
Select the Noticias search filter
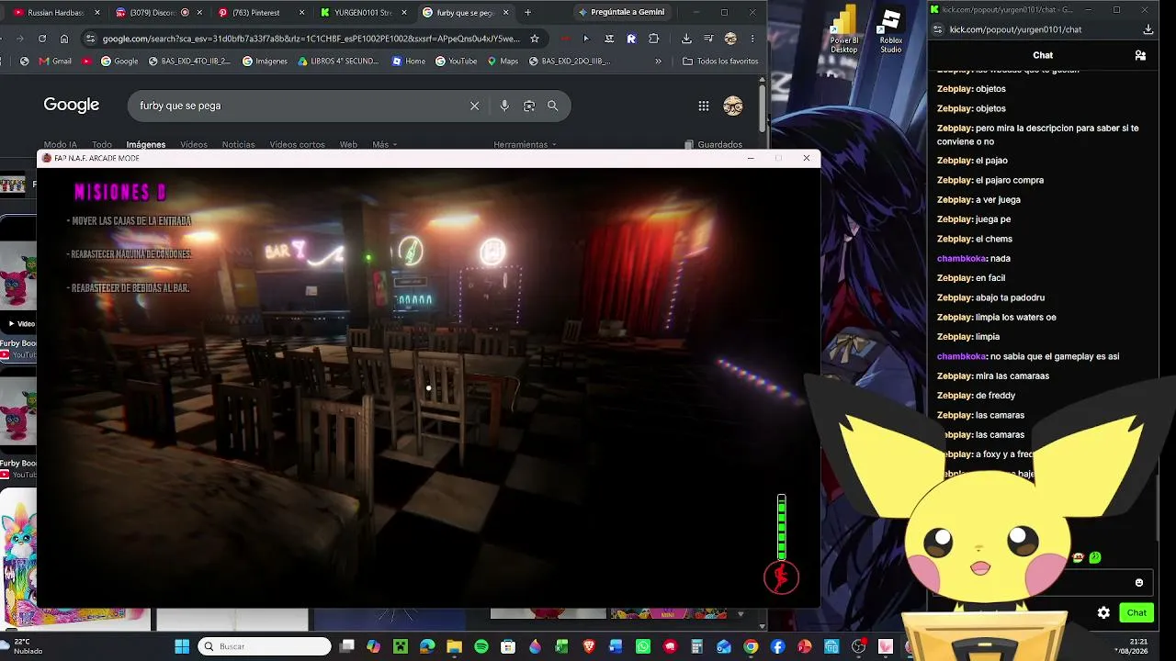[x=238, y=145]
